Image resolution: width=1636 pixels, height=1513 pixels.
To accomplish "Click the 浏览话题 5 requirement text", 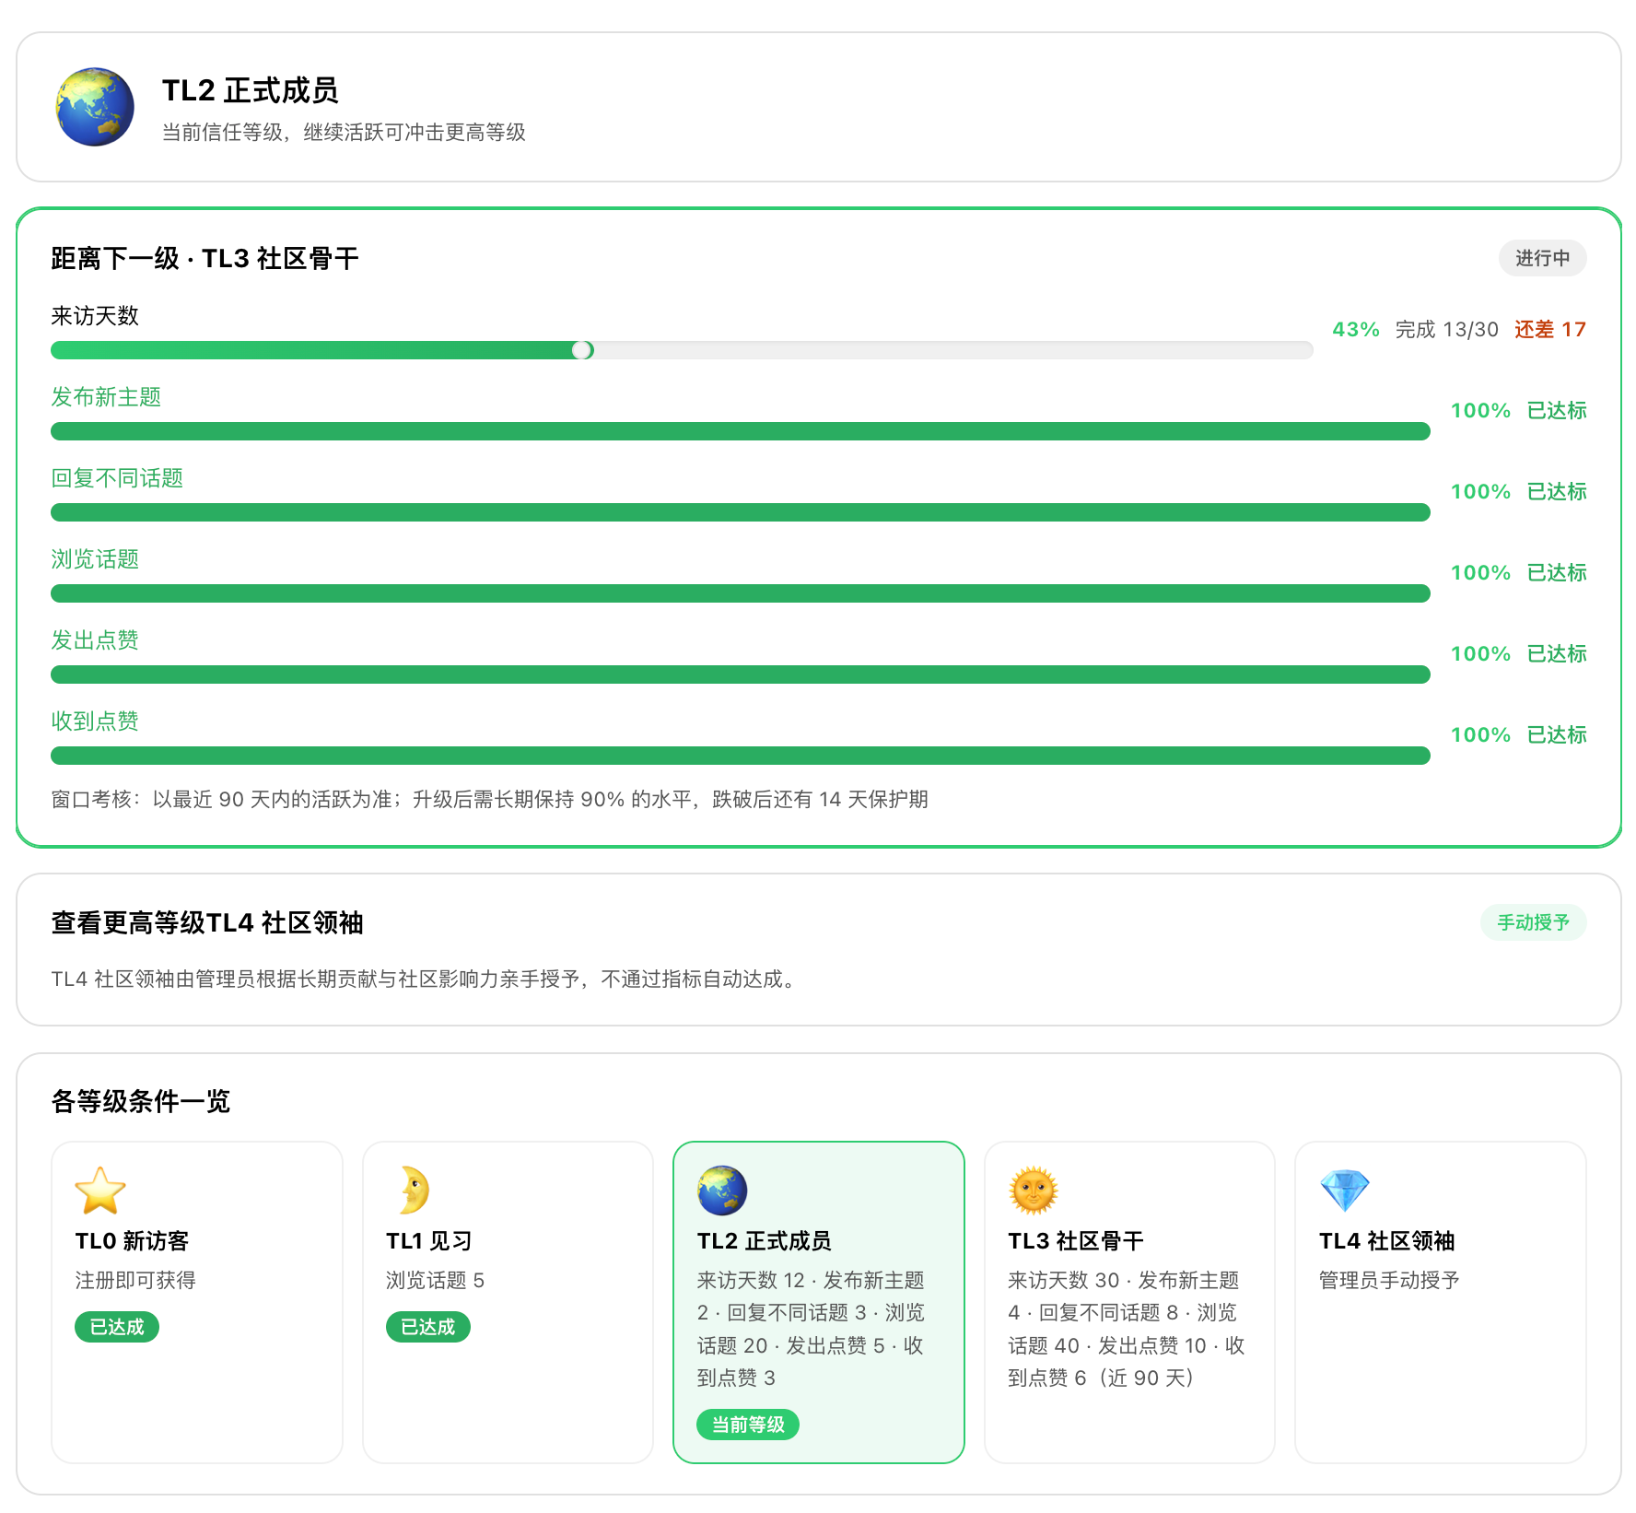I will click(x=435, y=1280).
